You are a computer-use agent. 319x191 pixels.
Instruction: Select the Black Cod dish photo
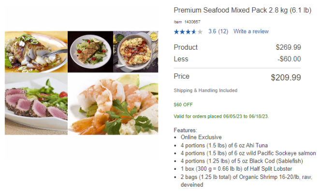(36, 52)
